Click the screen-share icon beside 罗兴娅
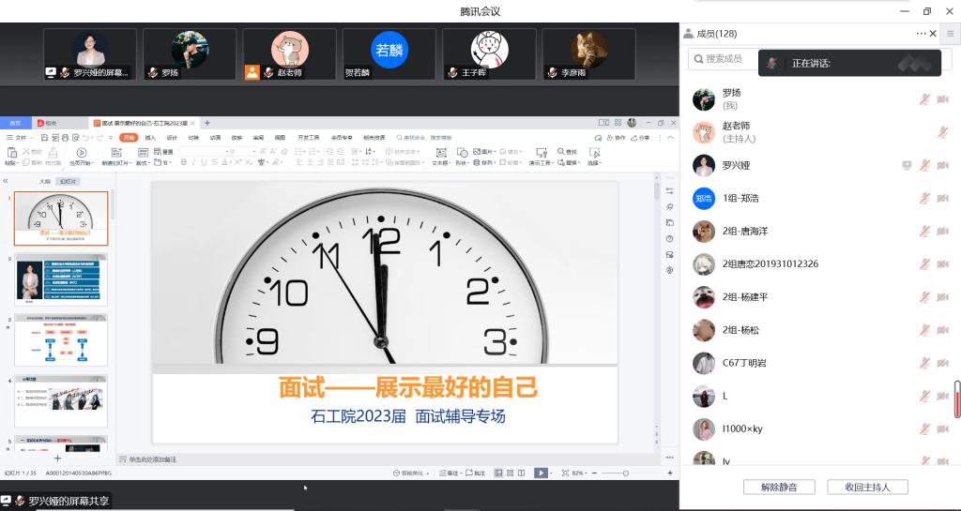 click(x=908, y=165)
